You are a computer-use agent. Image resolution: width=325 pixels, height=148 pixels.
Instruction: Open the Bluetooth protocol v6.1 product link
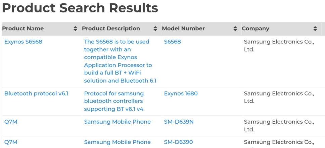click(36, 94)
